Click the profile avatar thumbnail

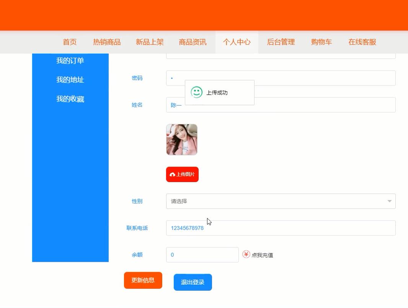(x=181, y=139)
